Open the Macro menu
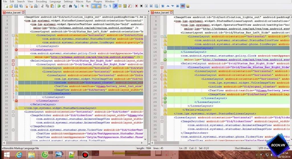 pyautogui.click(x=80, y=1)
